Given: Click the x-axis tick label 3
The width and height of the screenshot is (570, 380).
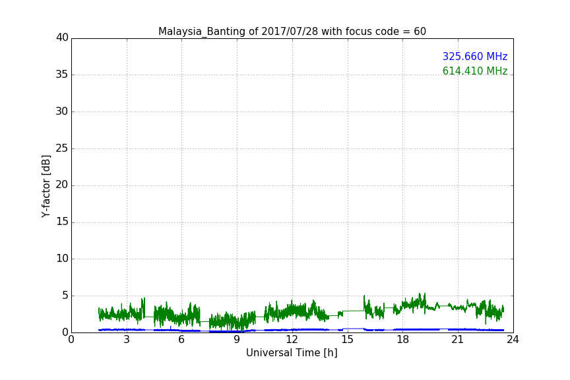Looking at the screenshot, I should coord(127,340).
